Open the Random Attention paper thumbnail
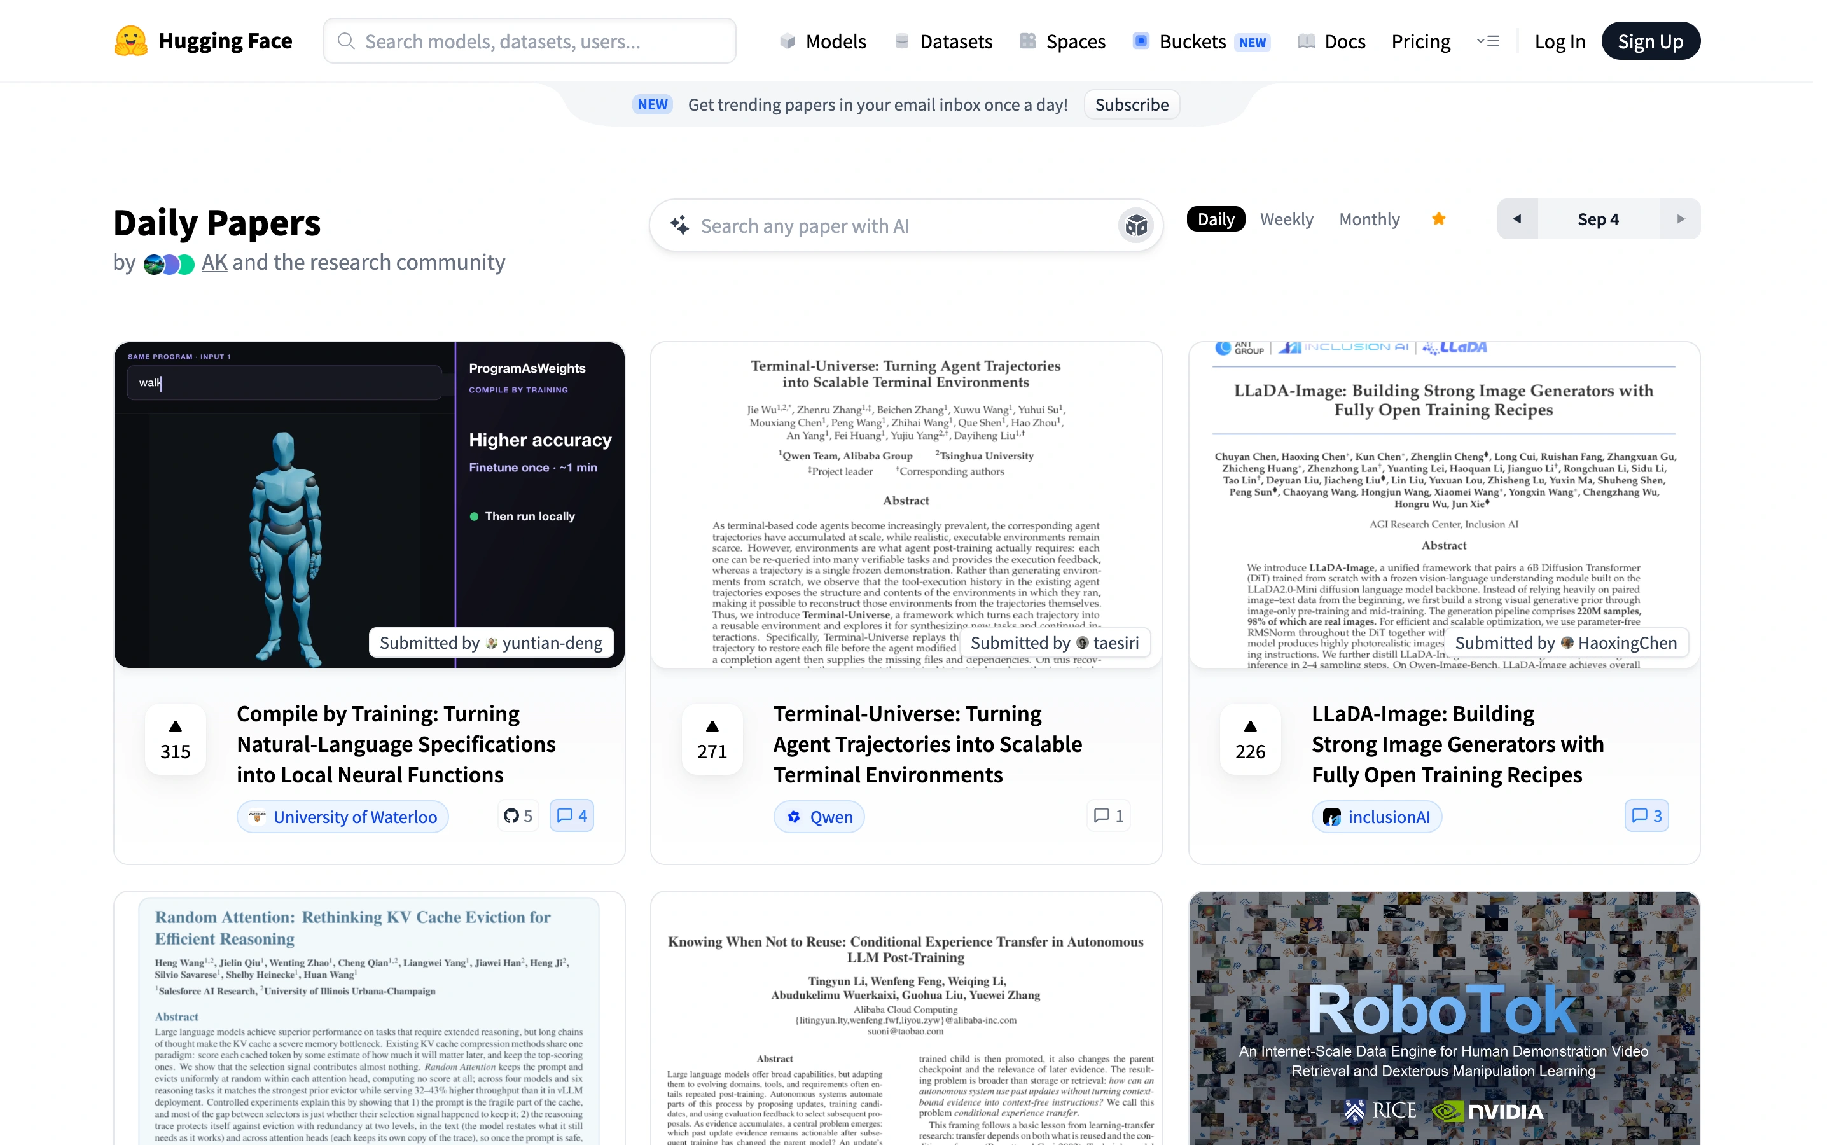 [370, 1018]
